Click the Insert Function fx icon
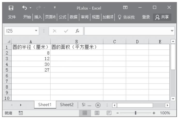Viewport: 179px width, 119px height. click(77, 31)
